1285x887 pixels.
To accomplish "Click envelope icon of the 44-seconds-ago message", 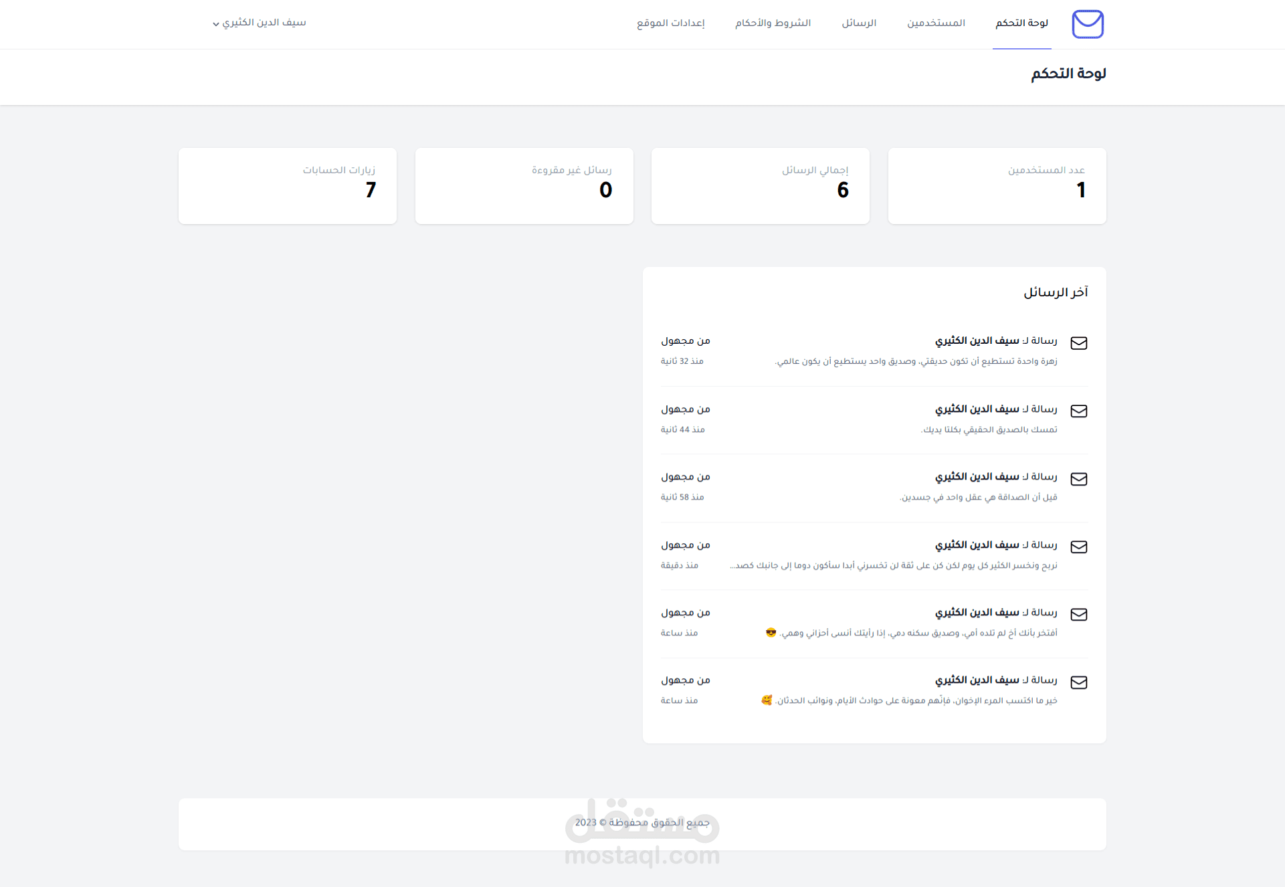I will (x=1078, y=411).
